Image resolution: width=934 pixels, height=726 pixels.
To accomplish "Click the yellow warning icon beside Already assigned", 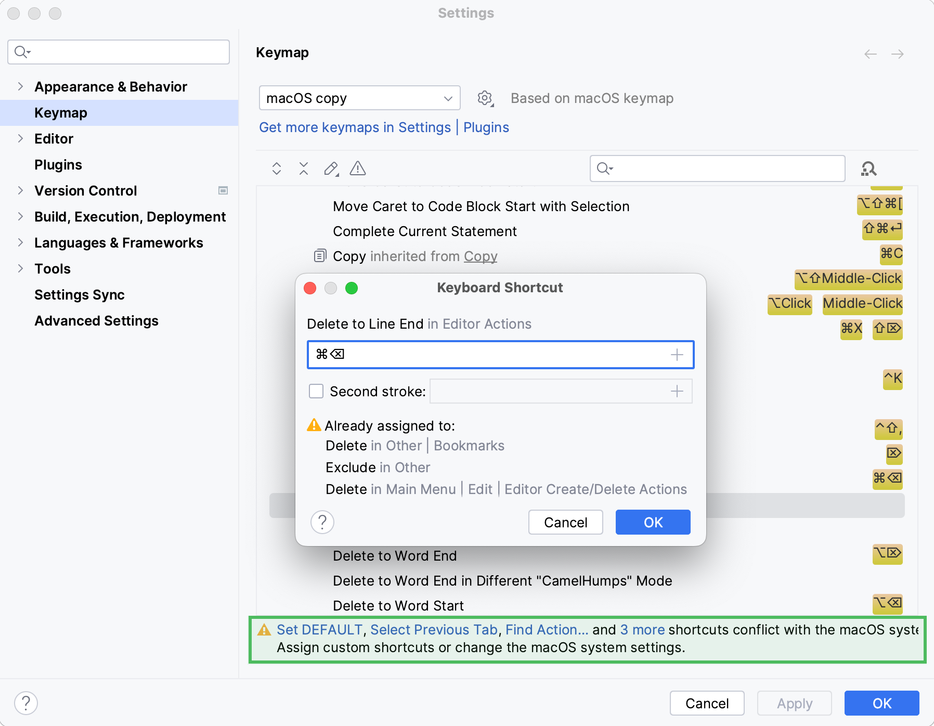I will (x=314, y=425).
